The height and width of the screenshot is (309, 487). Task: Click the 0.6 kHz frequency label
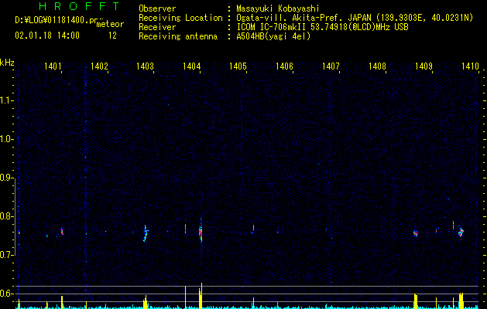point(6,294)
